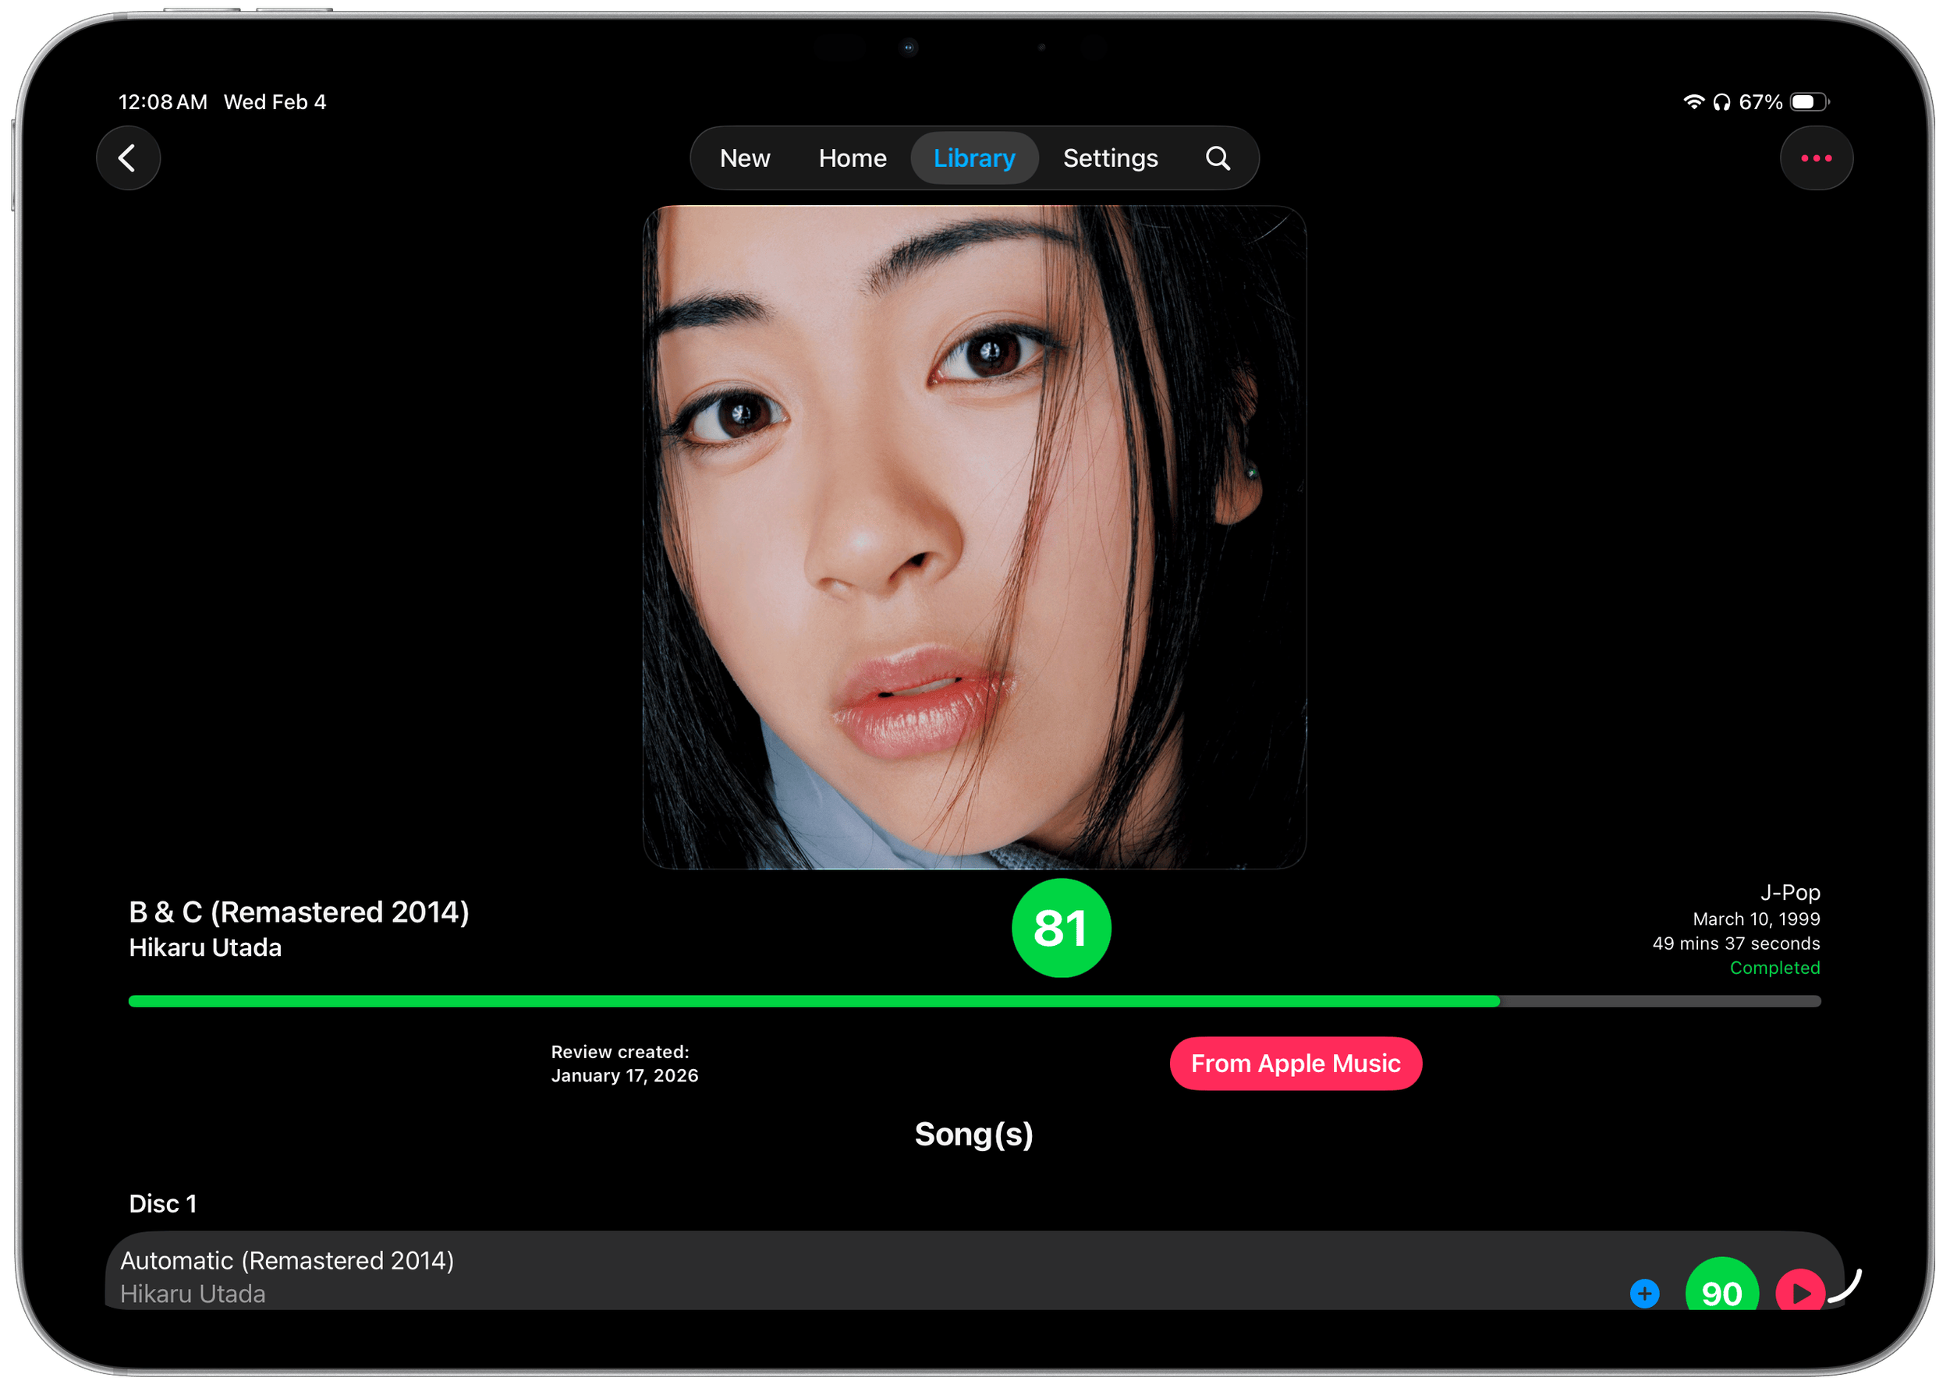Switch to the New tab
Viewport: 1950px width, 1388px height.
[x=745, y=158]
